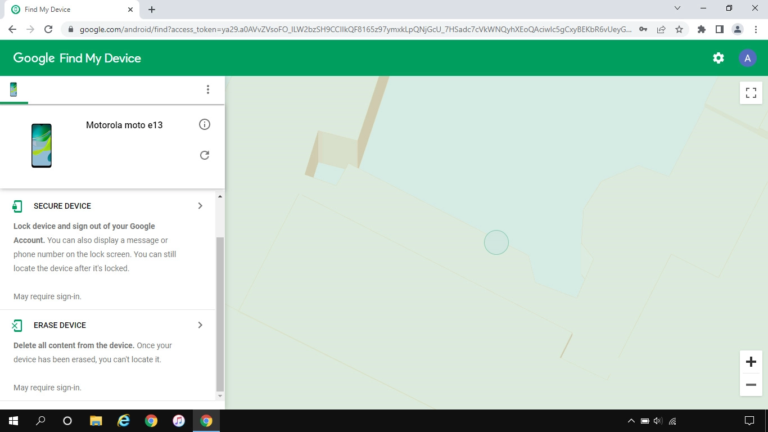
Task: Zoom in on the map
Action: click(x=751, y=362)
